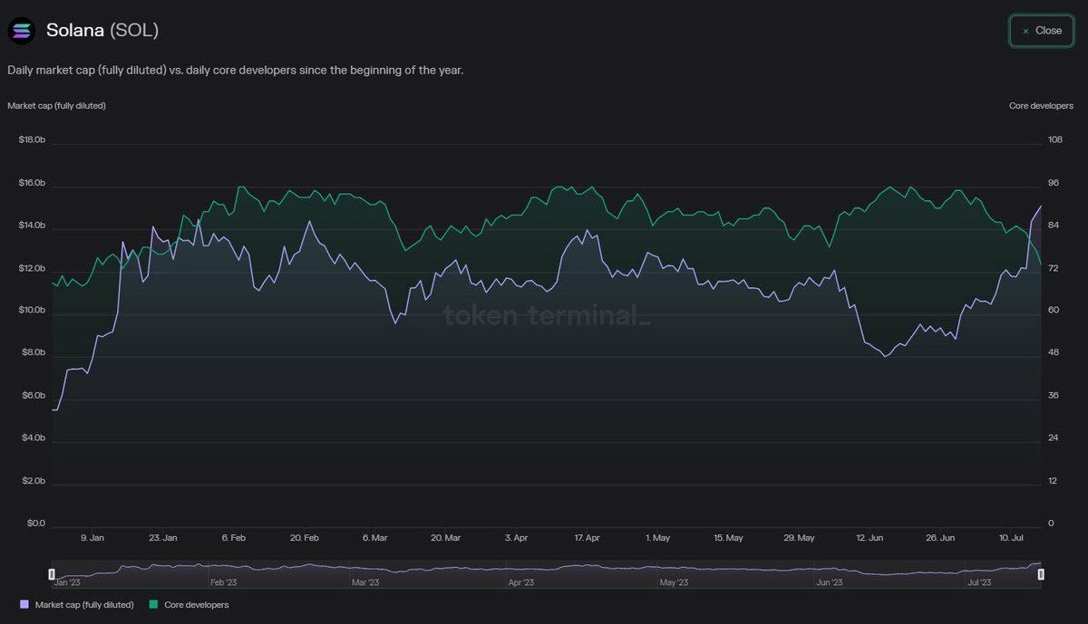1088x624 pixels.
Task: Click the 12. Jun x-axis date label
Action: 869,538
